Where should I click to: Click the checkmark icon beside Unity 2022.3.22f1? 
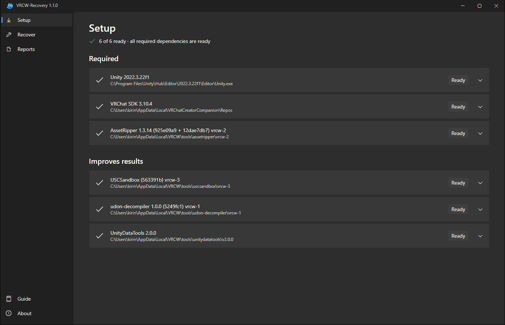[x=99, y=80]
